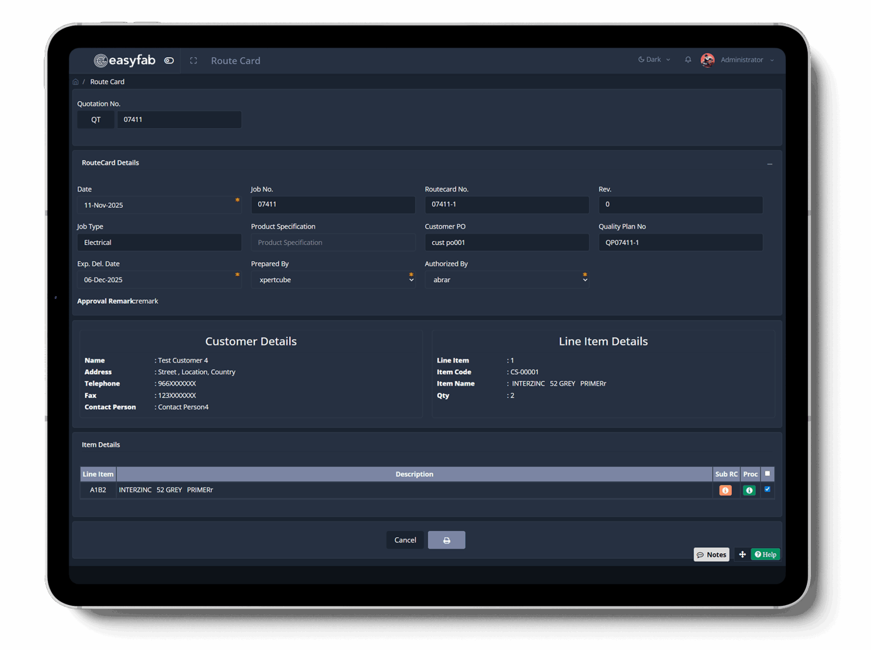Open the Administrator user menu
The width and height of the screenshot is (871, 650).
pyautogui.click(x=746, y=60)
